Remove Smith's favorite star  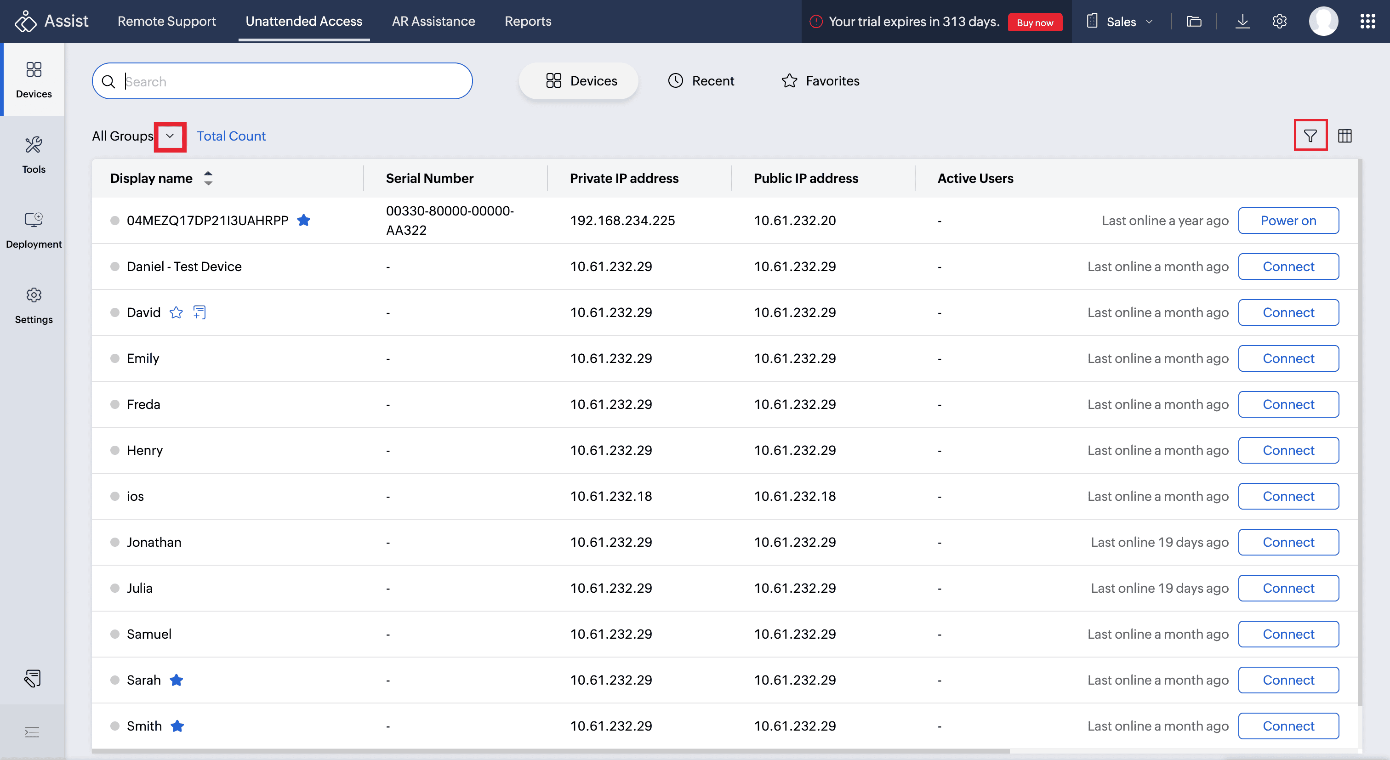coord(177,726)
